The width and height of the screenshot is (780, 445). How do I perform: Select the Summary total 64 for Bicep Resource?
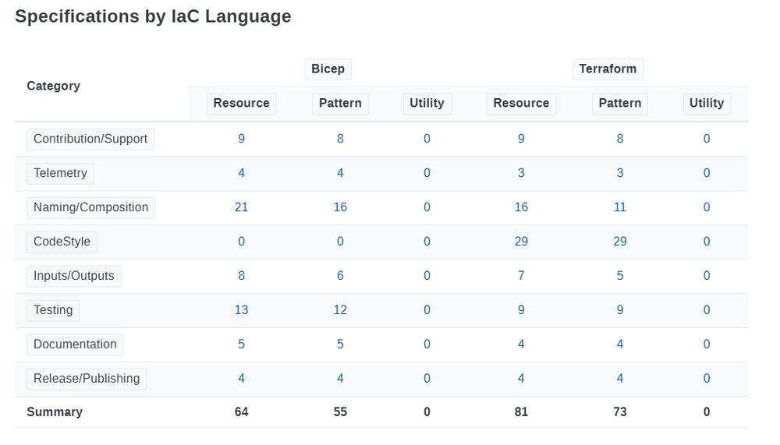click(241, 413)
